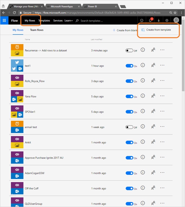Sort by Name column header
Image resolution: width=185 pixels, height=207 pixels.
27,39
